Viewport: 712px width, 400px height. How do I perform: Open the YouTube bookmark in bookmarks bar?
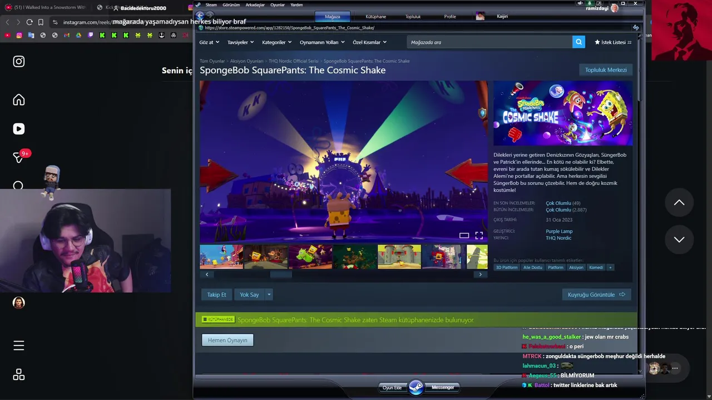click(x=8, y=36)
